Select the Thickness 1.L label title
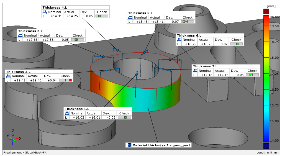The width and height of the screenshot is (282, 156). click(77, 109)
